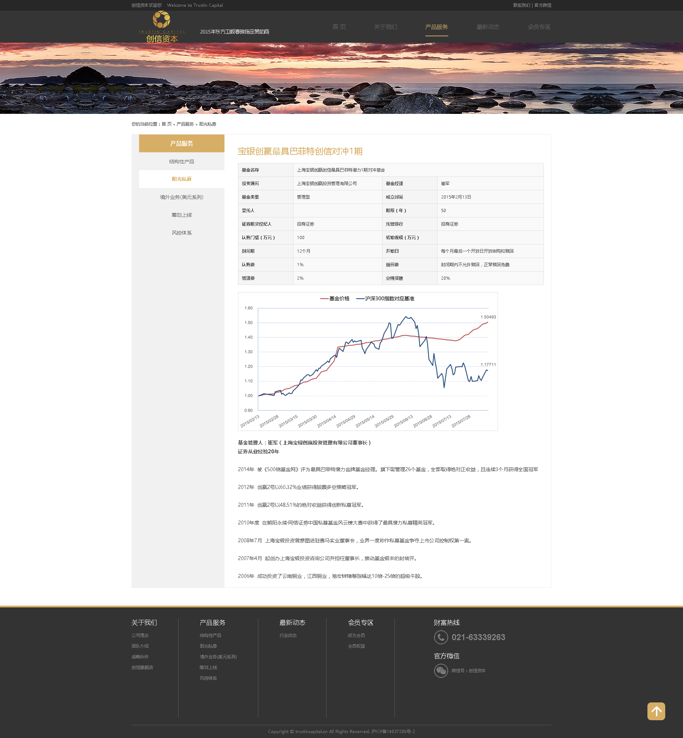Viewport: 683px width, 738px height.
Task: Click the phone hotline icon
Action: pyautogui.click(x=440, y=637)
